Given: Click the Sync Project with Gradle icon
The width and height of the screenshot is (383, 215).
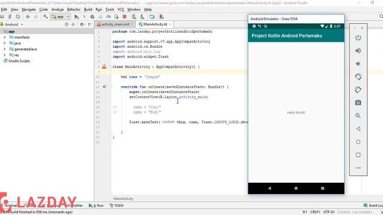Looking at the screenshot, I should point(10,17).
